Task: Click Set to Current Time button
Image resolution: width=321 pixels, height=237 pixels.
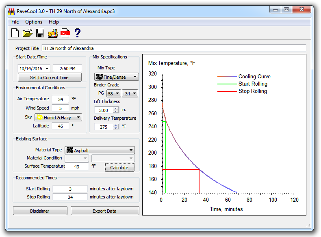Action: coord(49,78)
